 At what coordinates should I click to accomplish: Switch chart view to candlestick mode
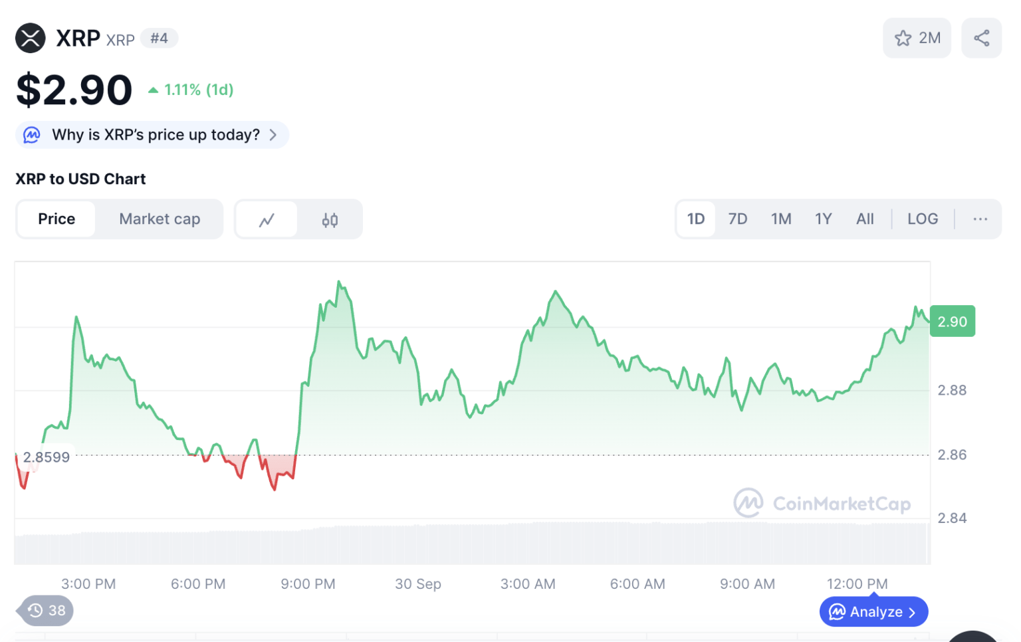tap(329, 219)
